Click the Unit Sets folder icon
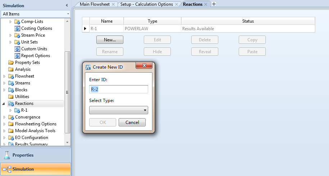This screenshot has height=176, width=329. click(17, 42)
